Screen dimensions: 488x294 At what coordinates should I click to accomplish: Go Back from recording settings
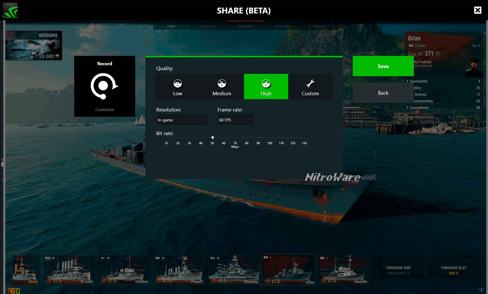pos(383,93)
